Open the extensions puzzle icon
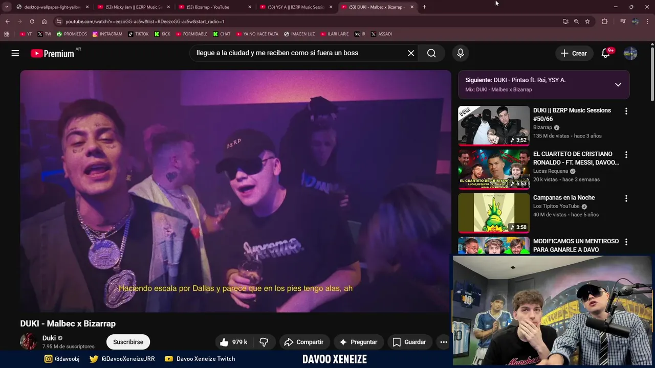 (x=604, y=21)
